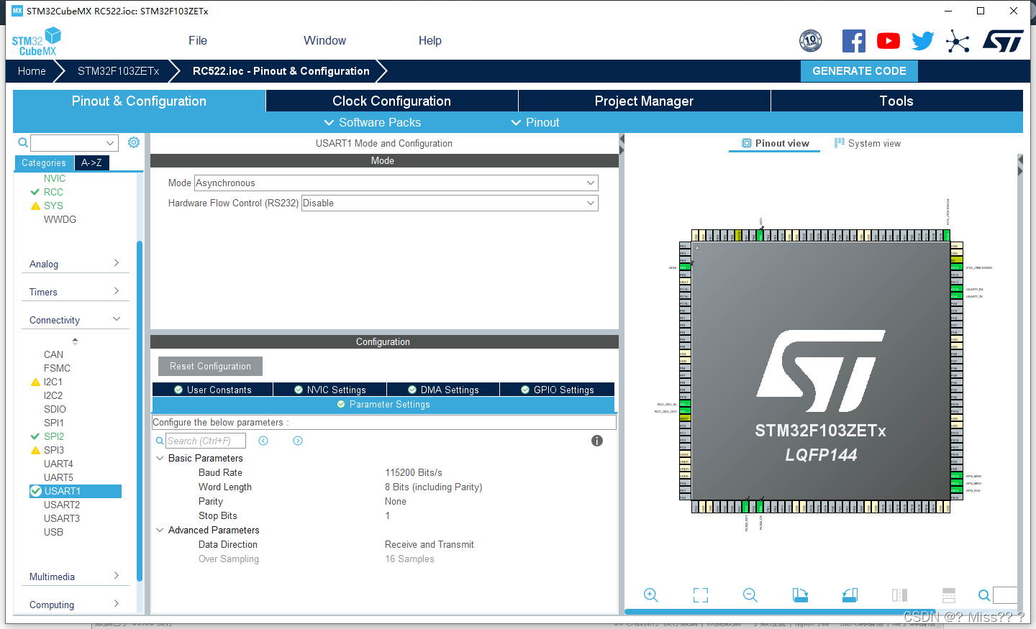Select SPI3 in the Connectivity list
The height and width of the screenshot is (629, 1036).
[54, 450]
